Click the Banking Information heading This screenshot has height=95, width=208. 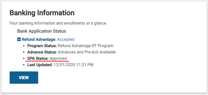pyautogui.click(x=42, y=13)
